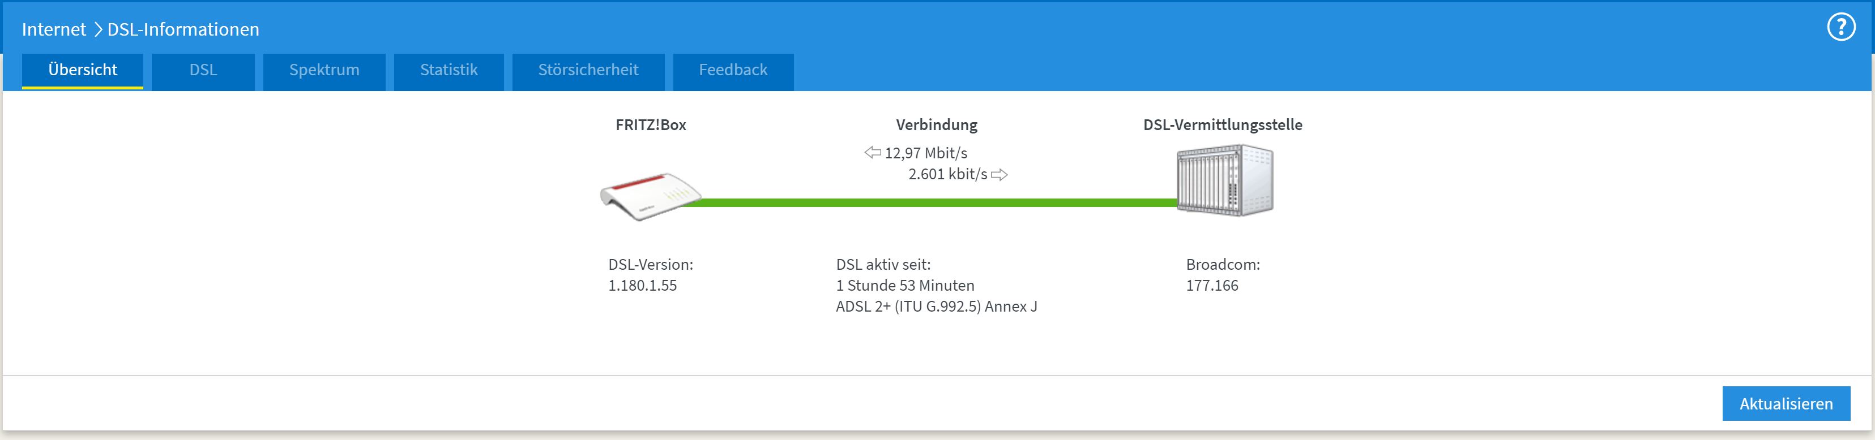Click the Aktualisieren button

1786,404
